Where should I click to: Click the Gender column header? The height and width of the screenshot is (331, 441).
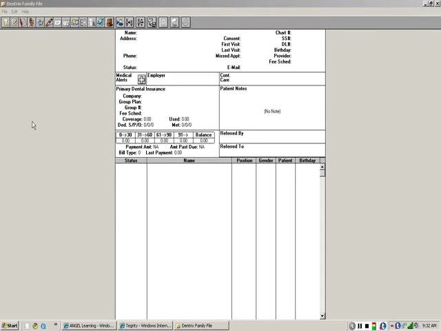tap(266, 161)
